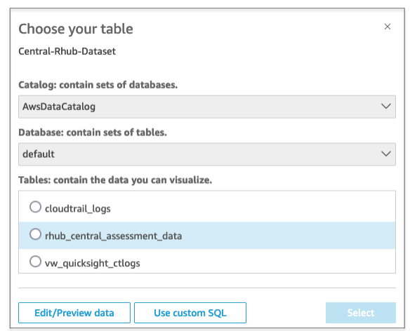Open the Catalog dropdown showing AwsDataCatalog

pyautogui.click(x=207, y=107)
